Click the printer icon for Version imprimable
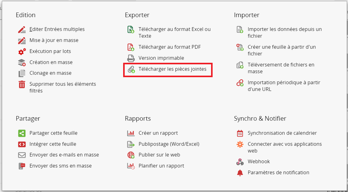The width and height of the screenshot is (348, 192). pyautogui.click(x=131, y=58)
